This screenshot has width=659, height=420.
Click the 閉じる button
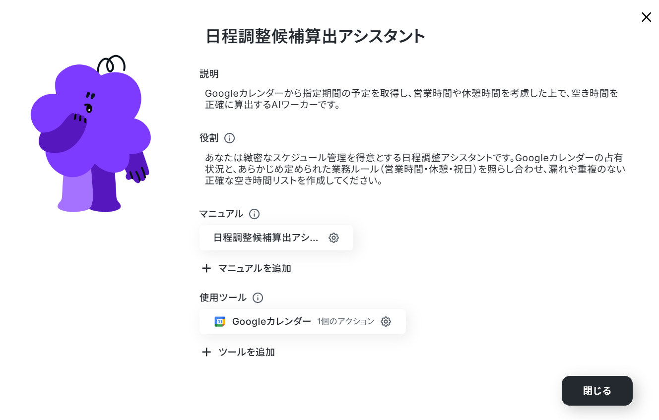(x=597, y=391)
